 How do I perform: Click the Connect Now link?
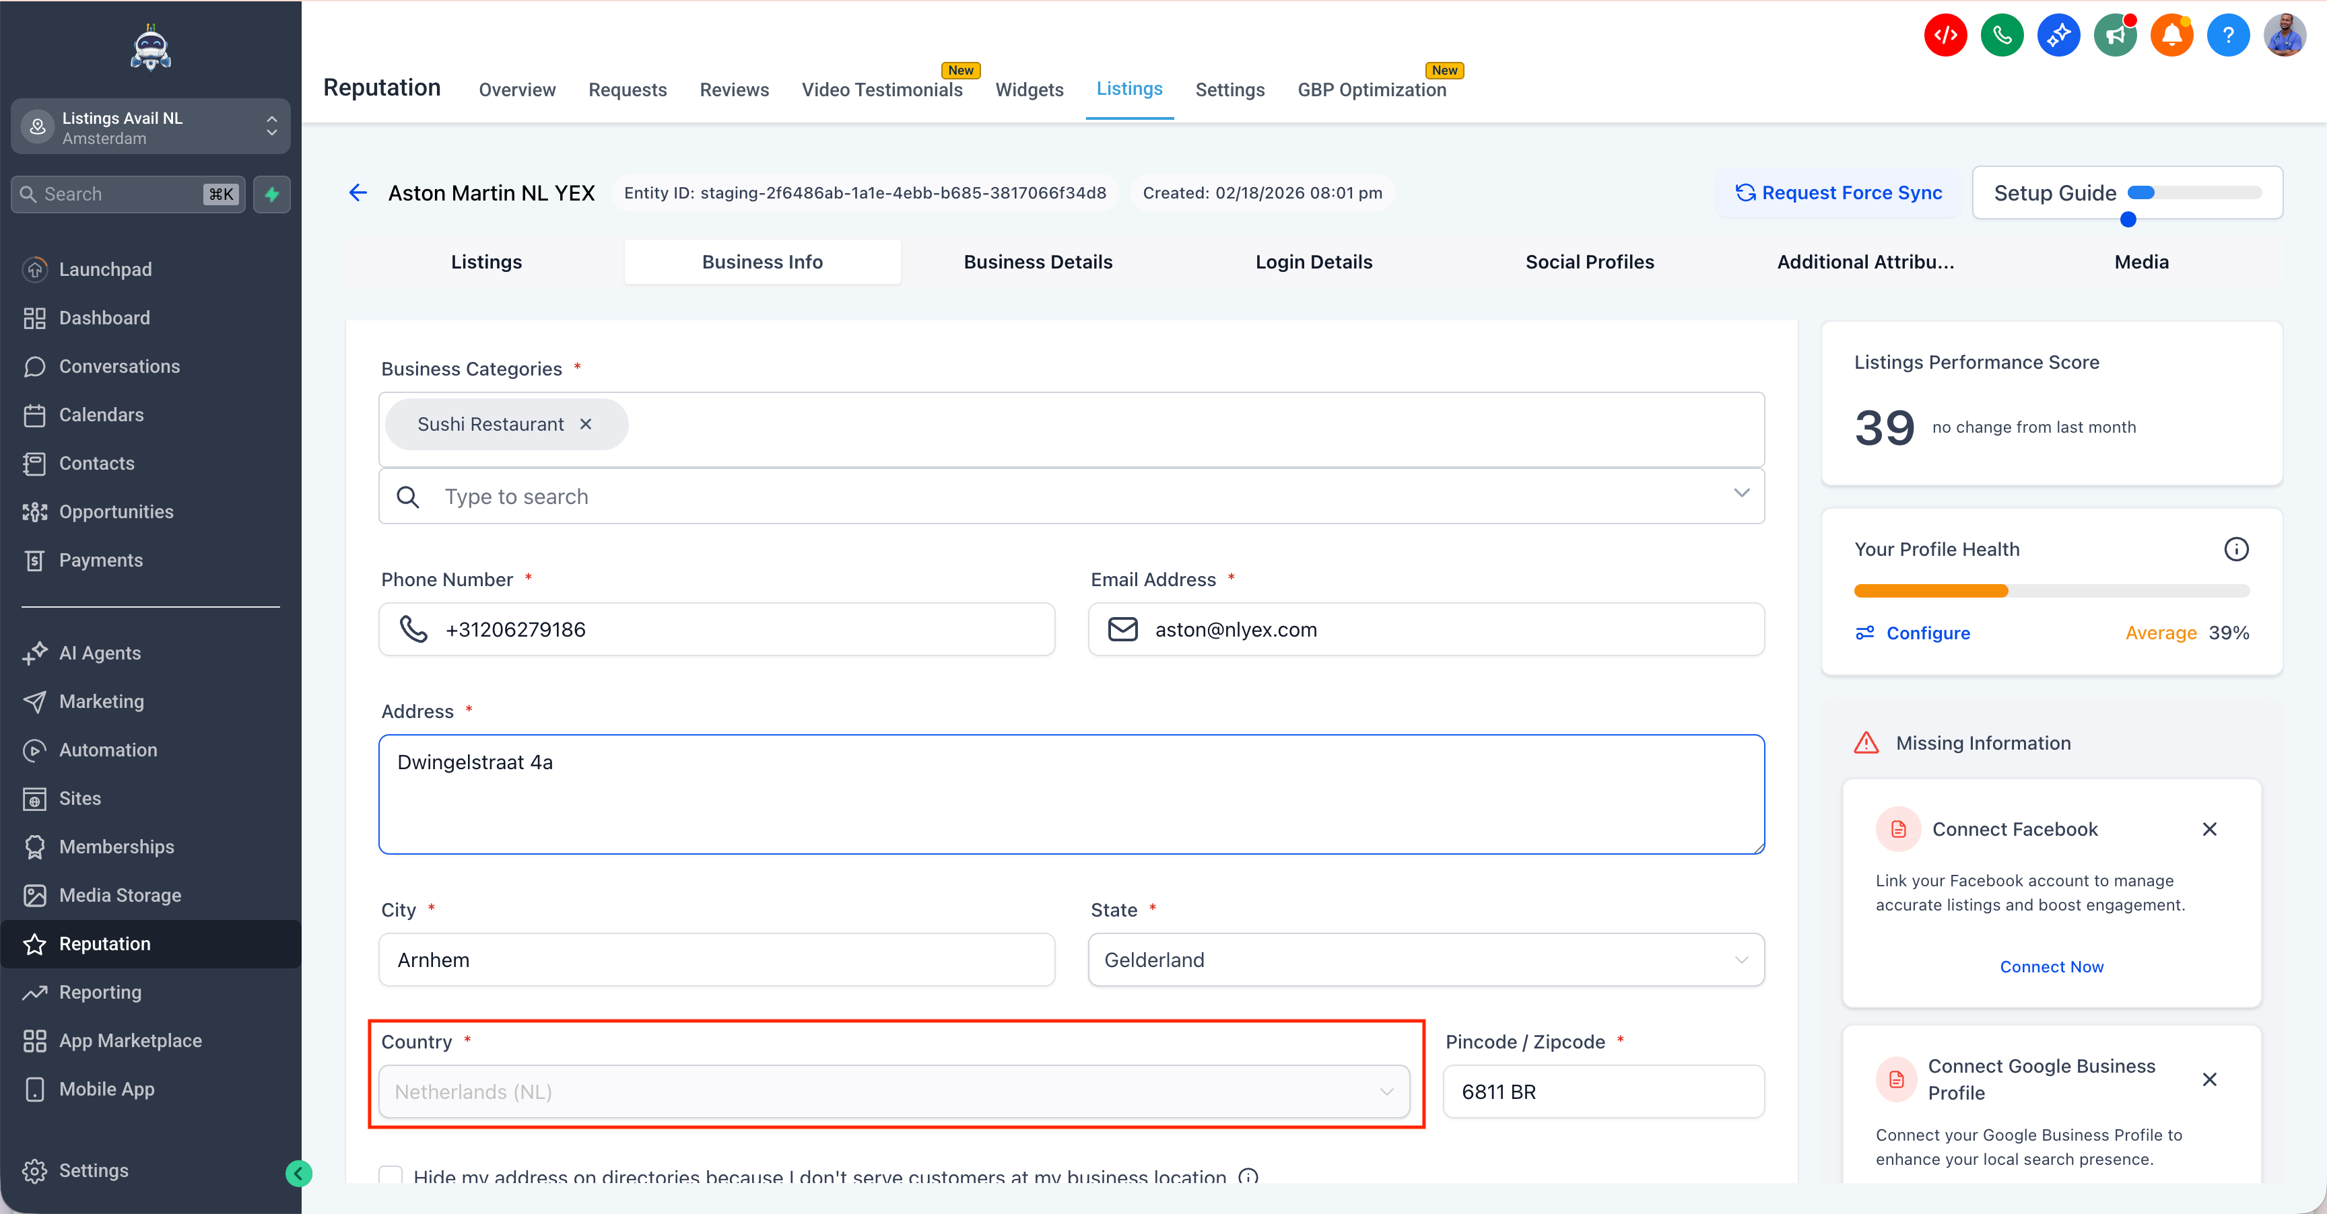coord(2050,966)
